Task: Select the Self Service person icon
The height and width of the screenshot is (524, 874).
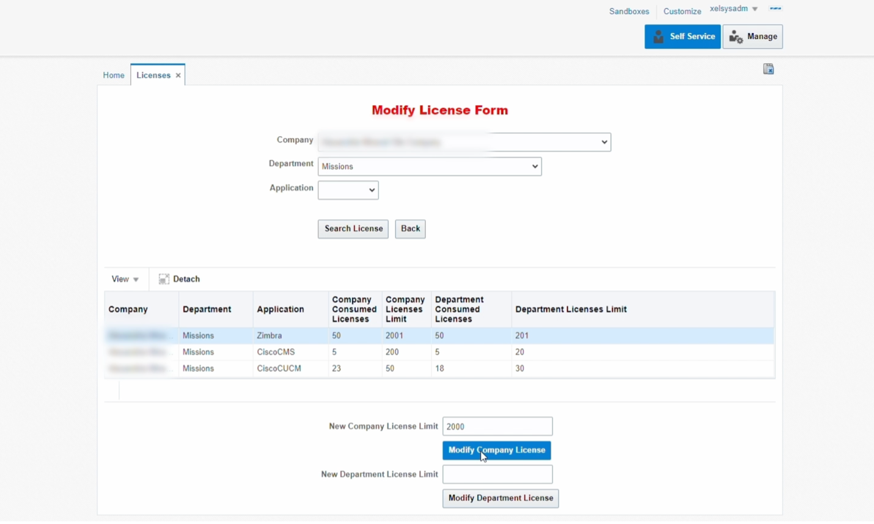Action: [658, 37]
